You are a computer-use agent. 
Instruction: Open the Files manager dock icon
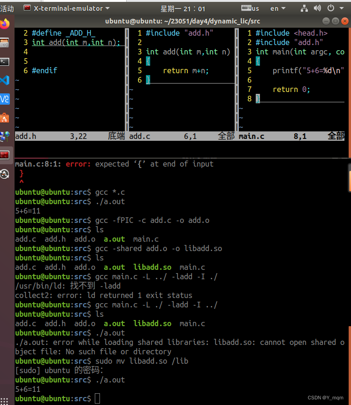coord(5,43)
